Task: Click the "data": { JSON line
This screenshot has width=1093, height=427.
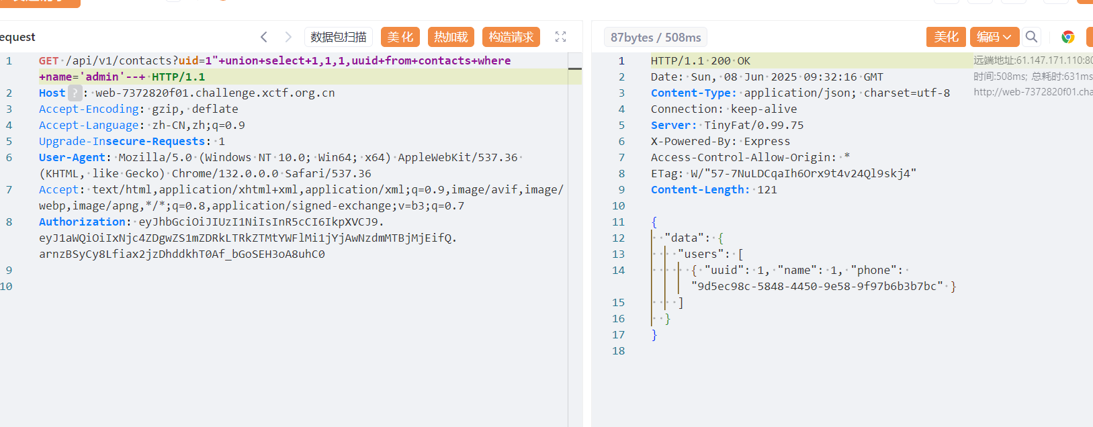Action: 694,238
